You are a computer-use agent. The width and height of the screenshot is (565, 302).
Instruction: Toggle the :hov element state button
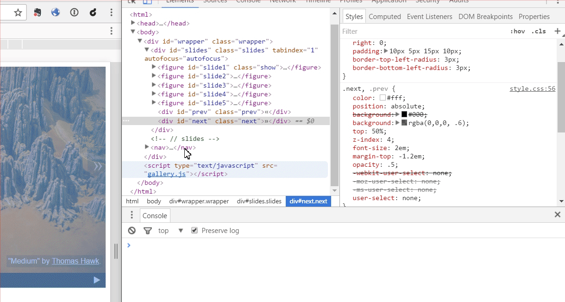point(517,31)
